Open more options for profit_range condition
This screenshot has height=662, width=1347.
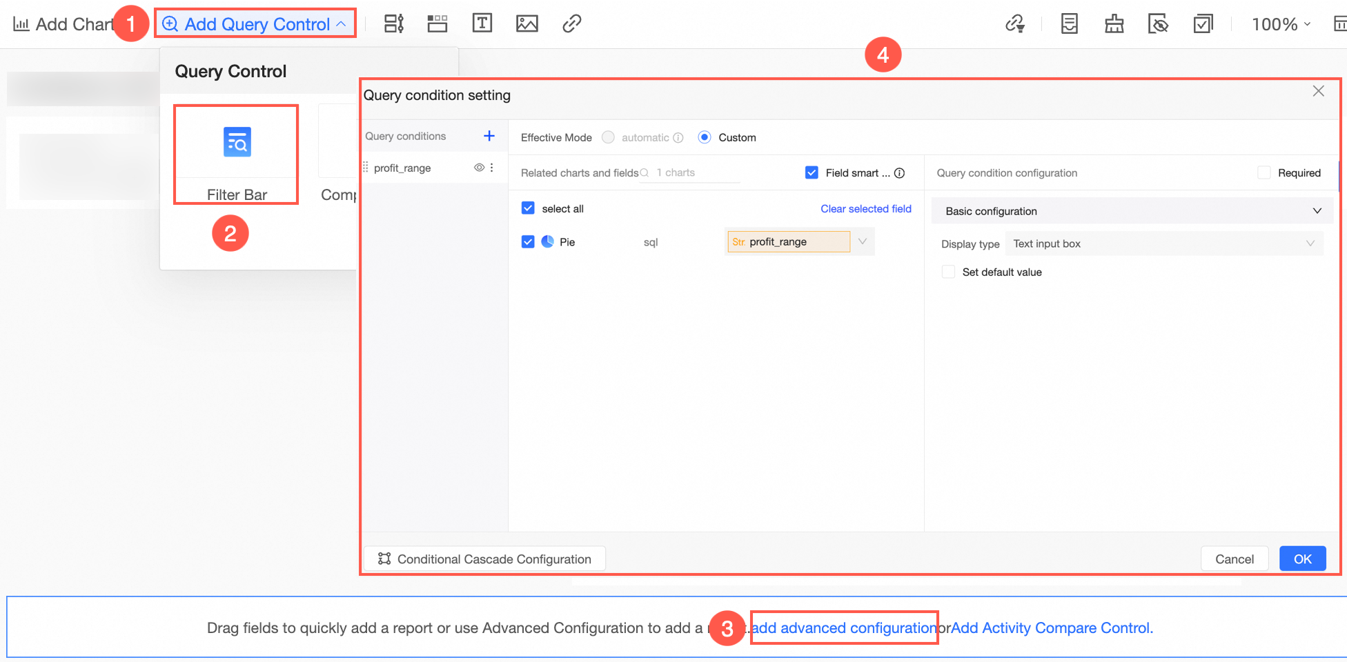(492, 168)
